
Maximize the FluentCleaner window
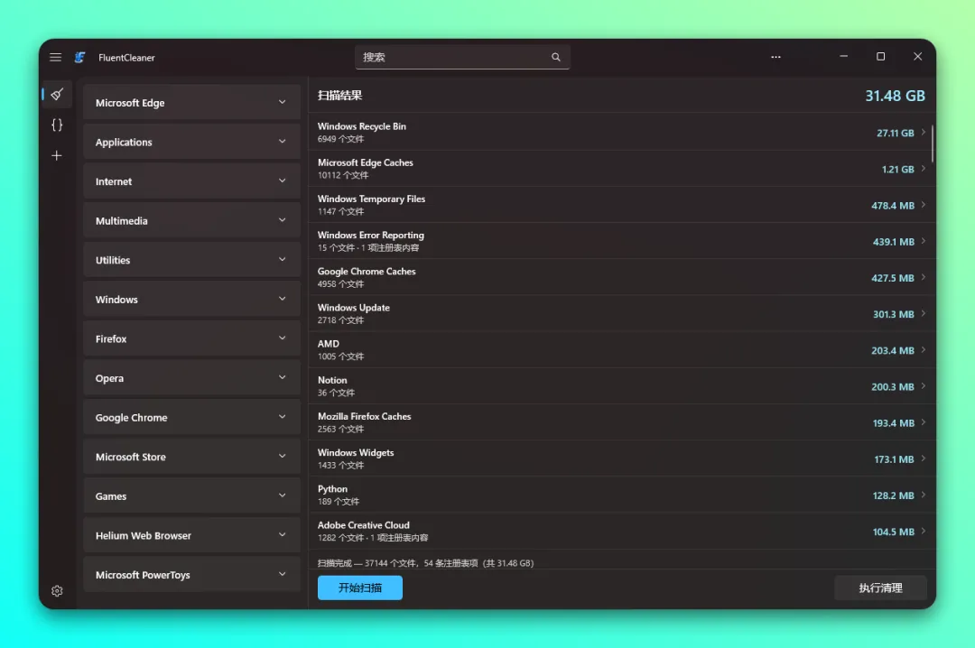[x=880, y=57]
